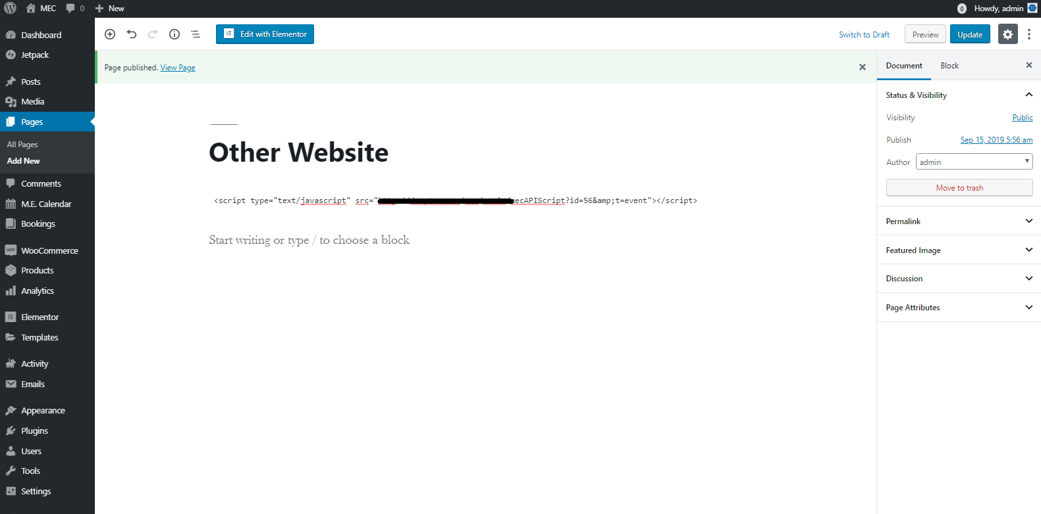Open block navigation list icon

196,34
